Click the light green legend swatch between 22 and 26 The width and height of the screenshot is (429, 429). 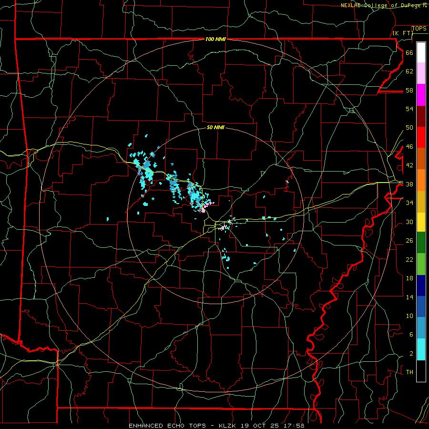(421, 264)
